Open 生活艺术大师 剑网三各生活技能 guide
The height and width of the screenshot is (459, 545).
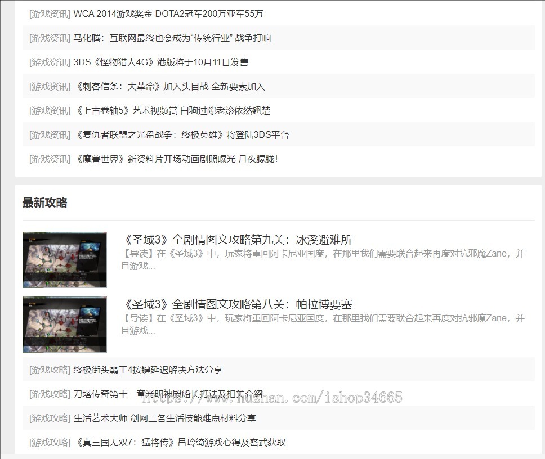tap(165, 418)
